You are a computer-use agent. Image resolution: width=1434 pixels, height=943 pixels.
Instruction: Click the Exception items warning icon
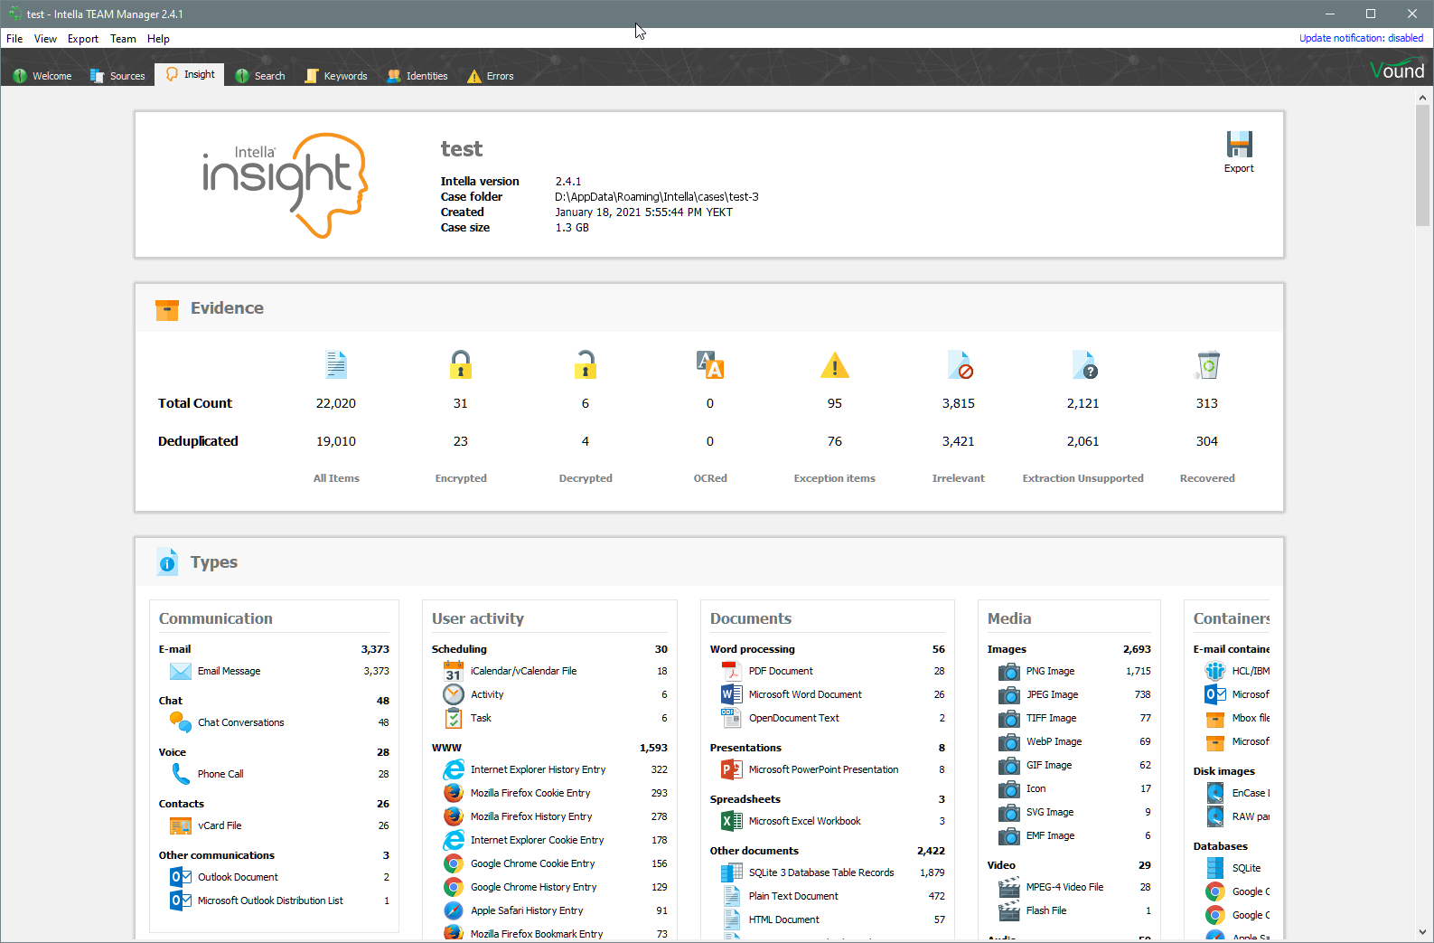click(835, 365)
